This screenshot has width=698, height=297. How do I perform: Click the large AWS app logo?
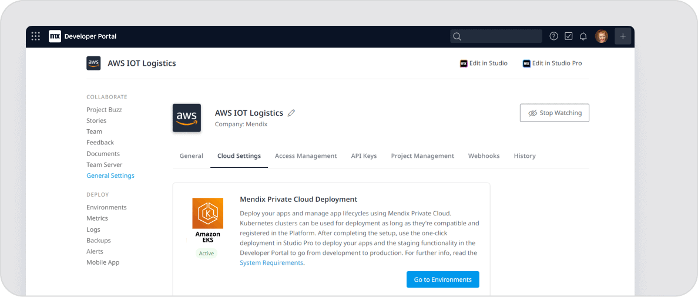pos(186,118)
